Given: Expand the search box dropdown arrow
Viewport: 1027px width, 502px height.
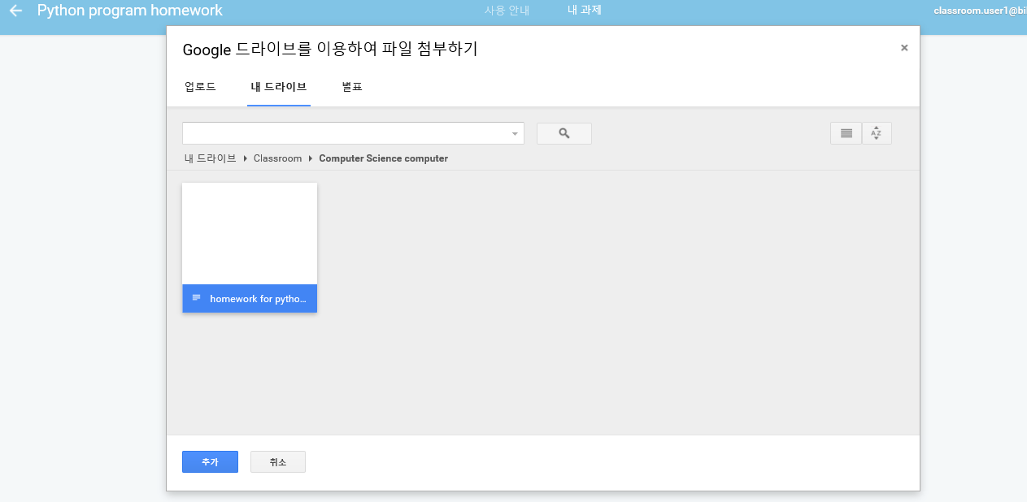Looking at the screenshot, I should pos(515,134).
